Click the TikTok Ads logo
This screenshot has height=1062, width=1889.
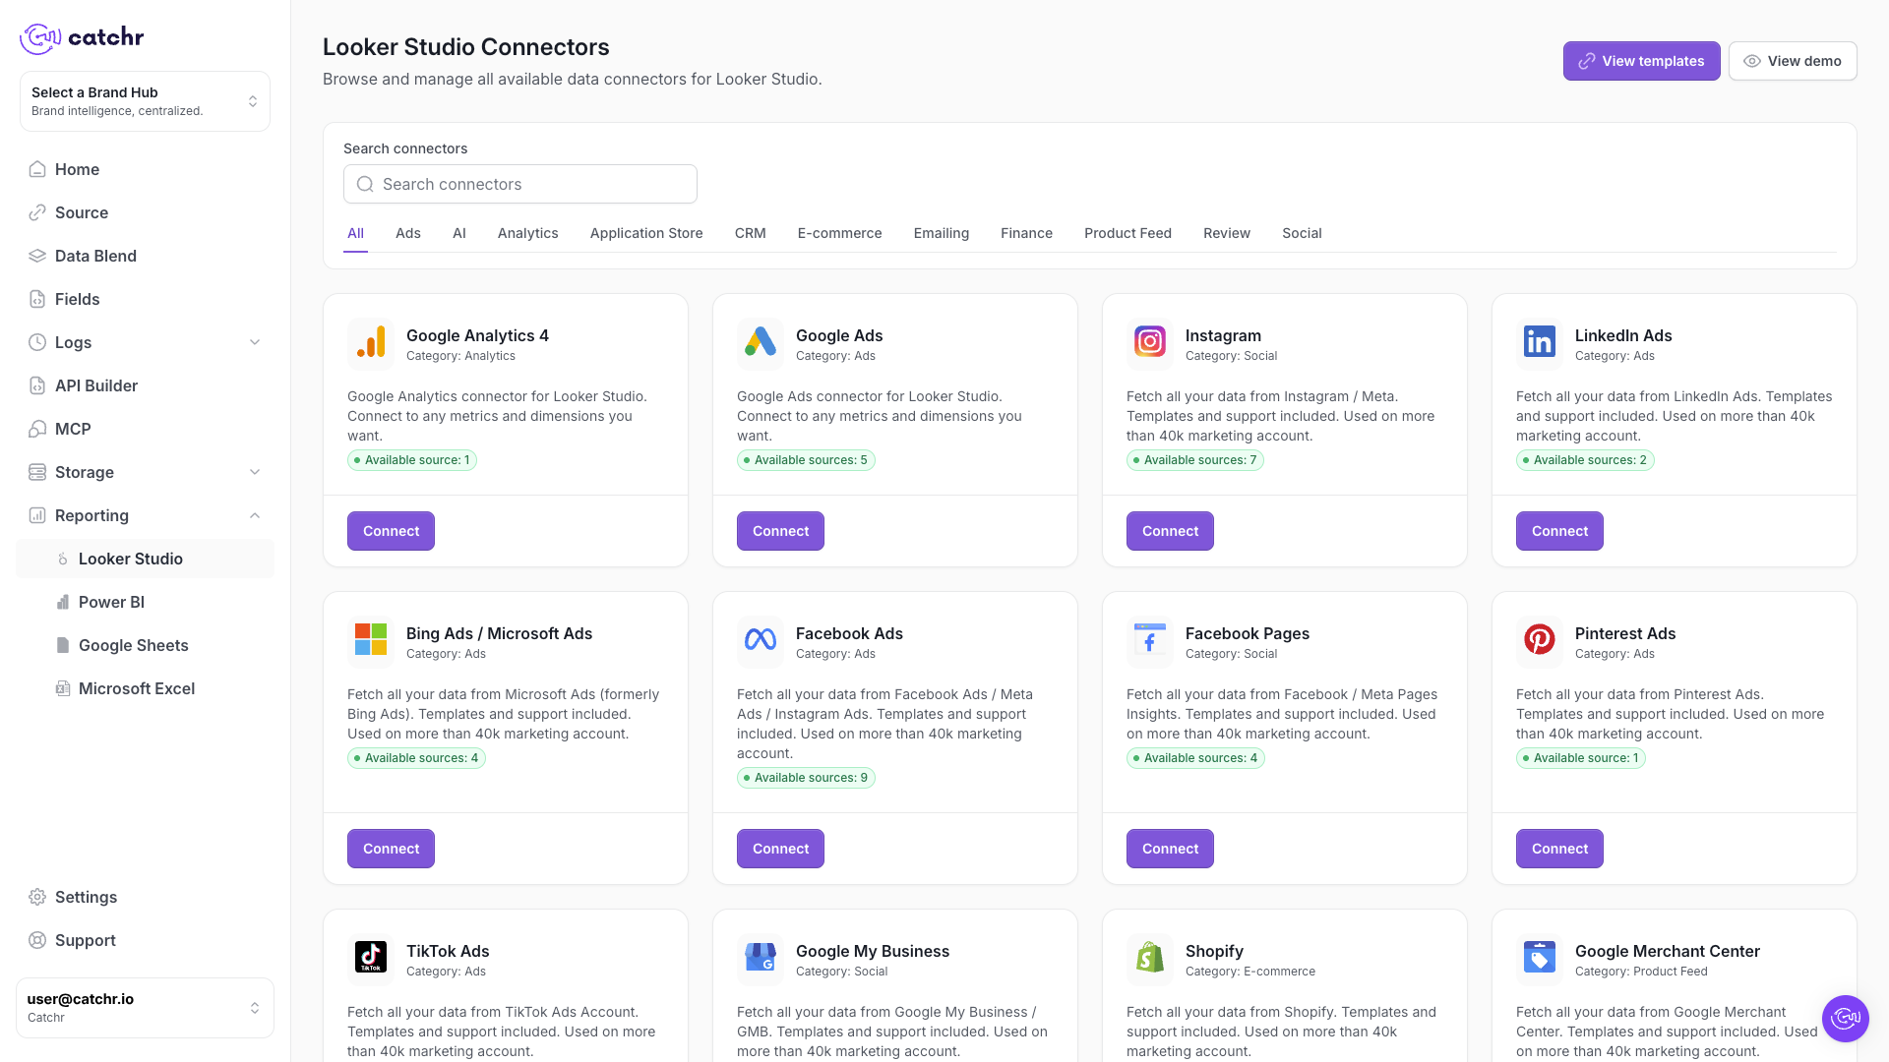pos(371,958)
